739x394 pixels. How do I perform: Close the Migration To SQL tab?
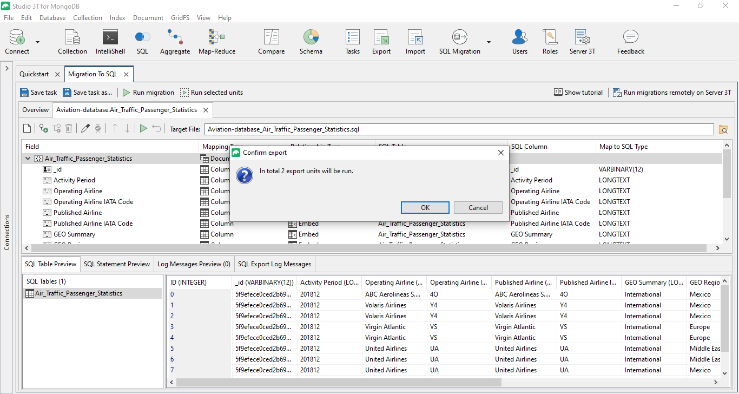pyautogui.click(x=126, y=74)
